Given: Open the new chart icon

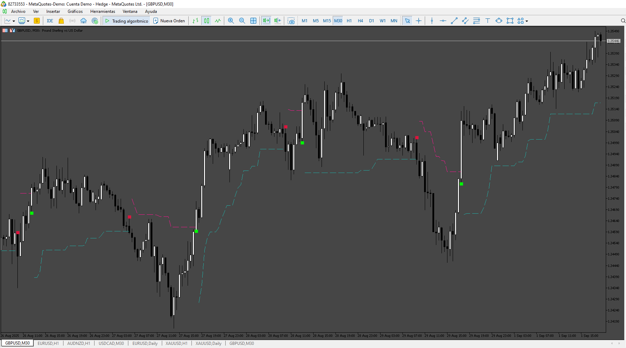Looking at the screenshot, I should pos(8,21).
